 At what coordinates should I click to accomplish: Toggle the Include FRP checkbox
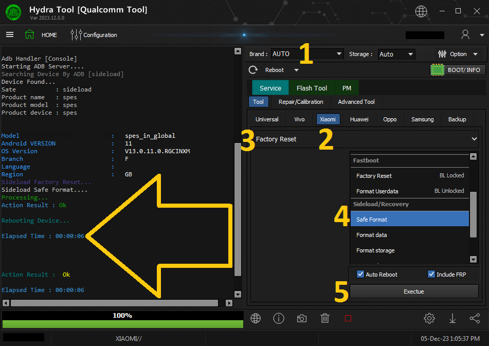click(431, 274)
